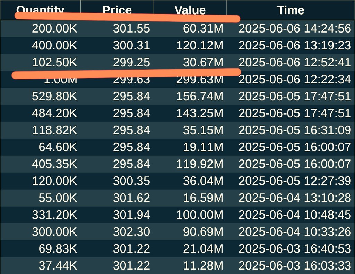Select the 100.00M value cell

pyautogui.click(x=190, y=215)
